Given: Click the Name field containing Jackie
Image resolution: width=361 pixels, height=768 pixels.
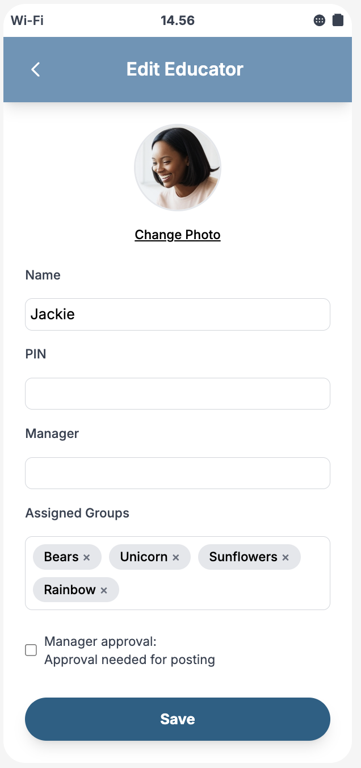Looking at the screenshot, I should pyautogui.click(x=178, y=314).
